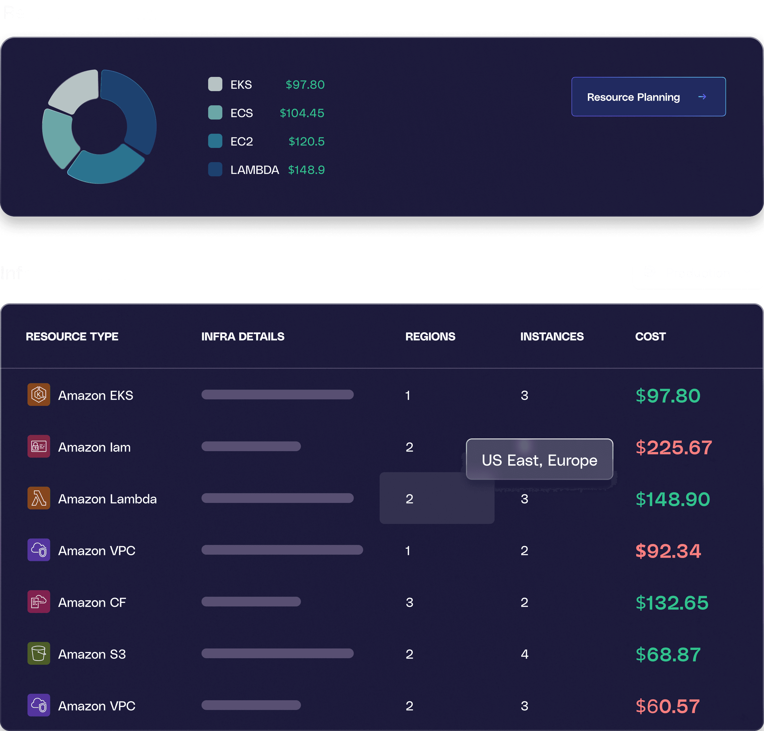
Task: Click the instances count for Amazon EKS
Action: (525, 396)
